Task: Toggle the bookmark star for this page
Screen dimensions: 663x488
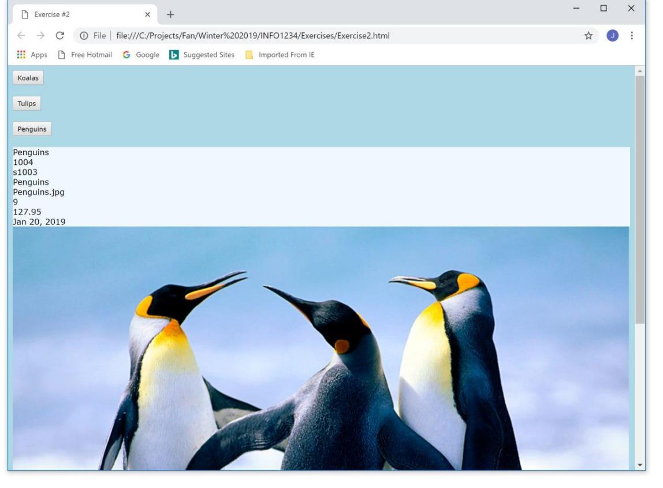Action: (588, 34)
